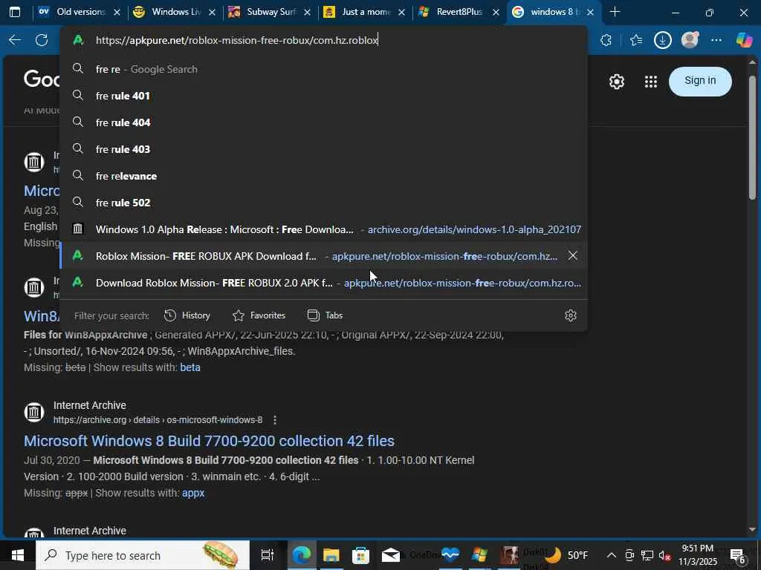Open the Downloads icon in toolbar
Screen dimensions: 761x570
click(x=662, y=40)
